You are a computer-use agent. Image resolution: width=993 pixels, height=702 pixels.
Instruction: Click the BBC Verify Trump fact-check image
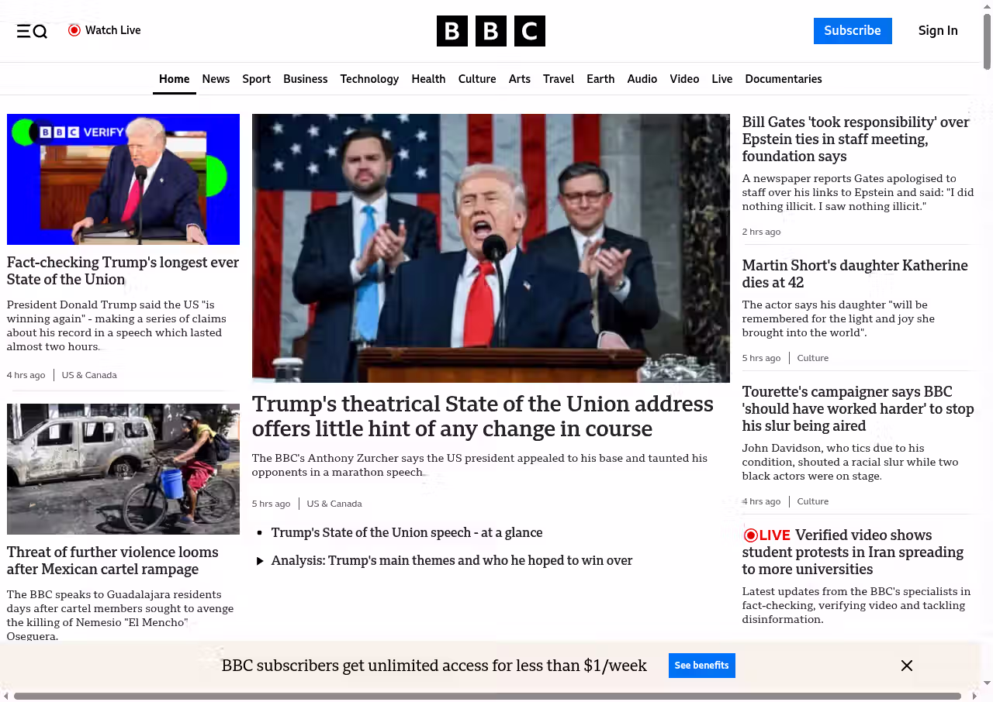pyautogui.click(x=123, y=179)
